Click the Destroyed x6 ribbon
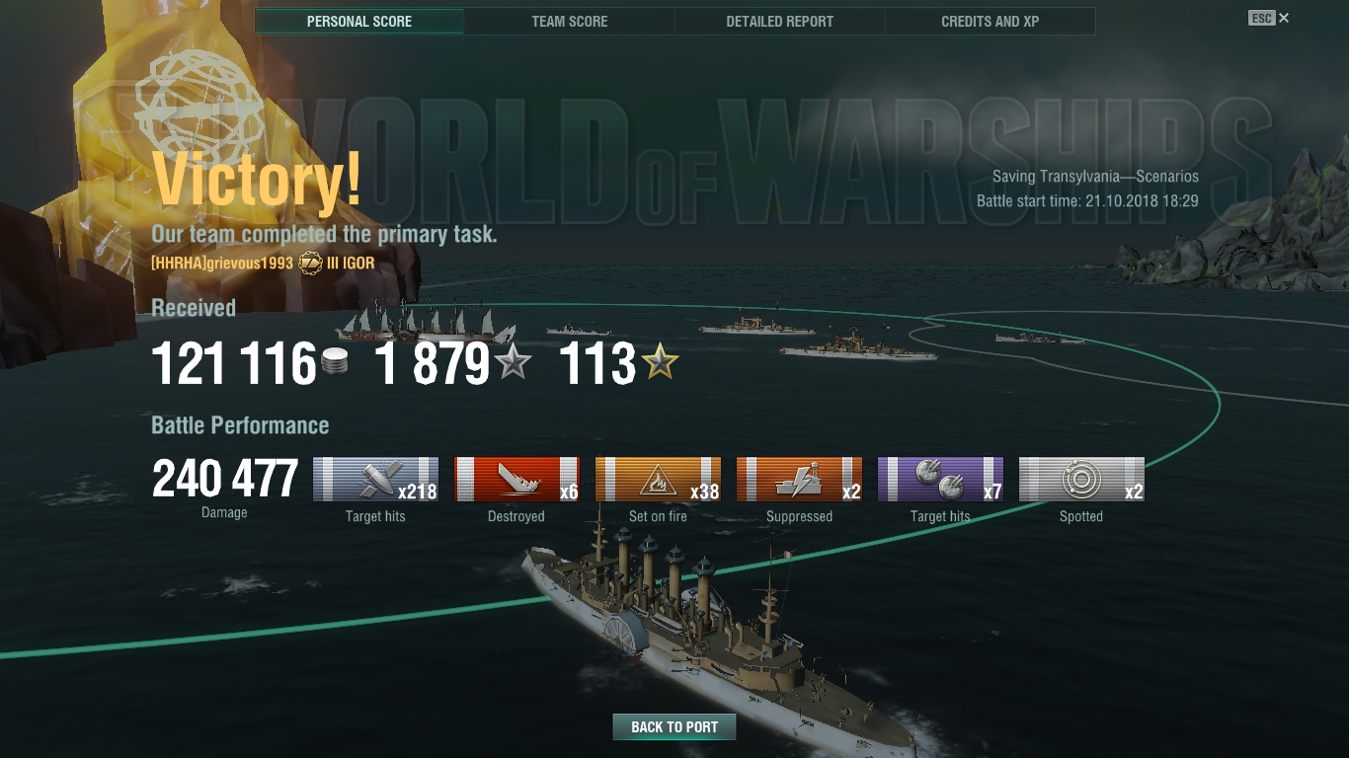This screenshot has width=1349, height=758. point(516,480)
